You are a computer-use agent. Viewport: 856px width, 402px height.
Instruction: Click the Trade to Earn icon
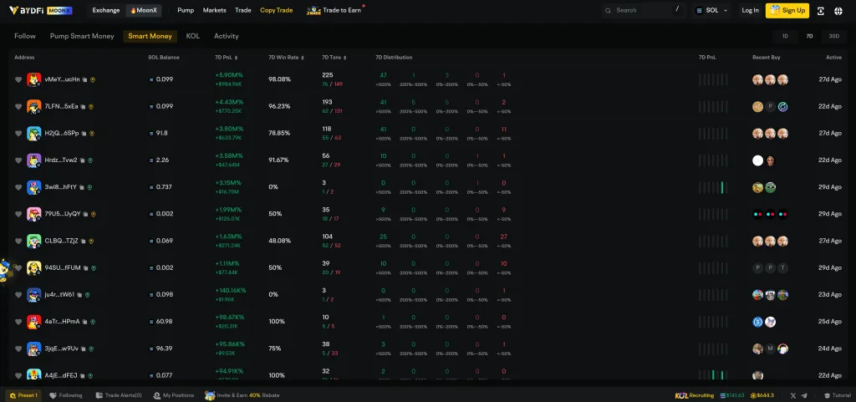tap(313, 11)
